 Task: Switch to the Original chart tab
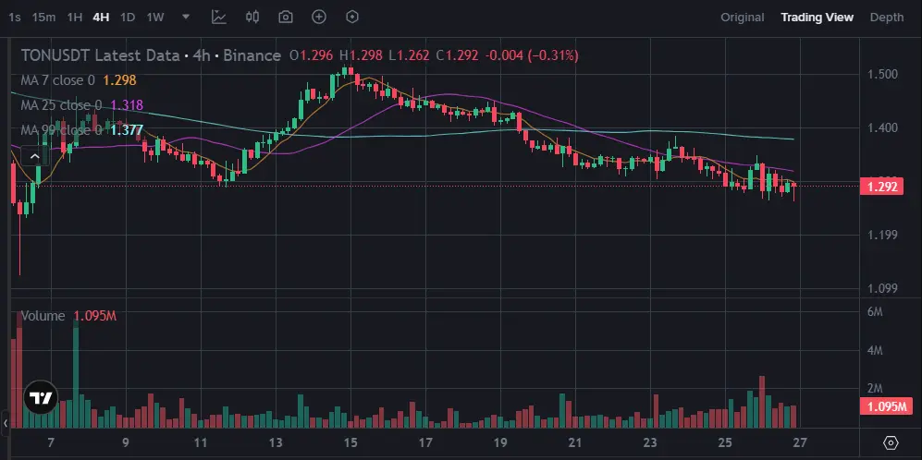743,17
